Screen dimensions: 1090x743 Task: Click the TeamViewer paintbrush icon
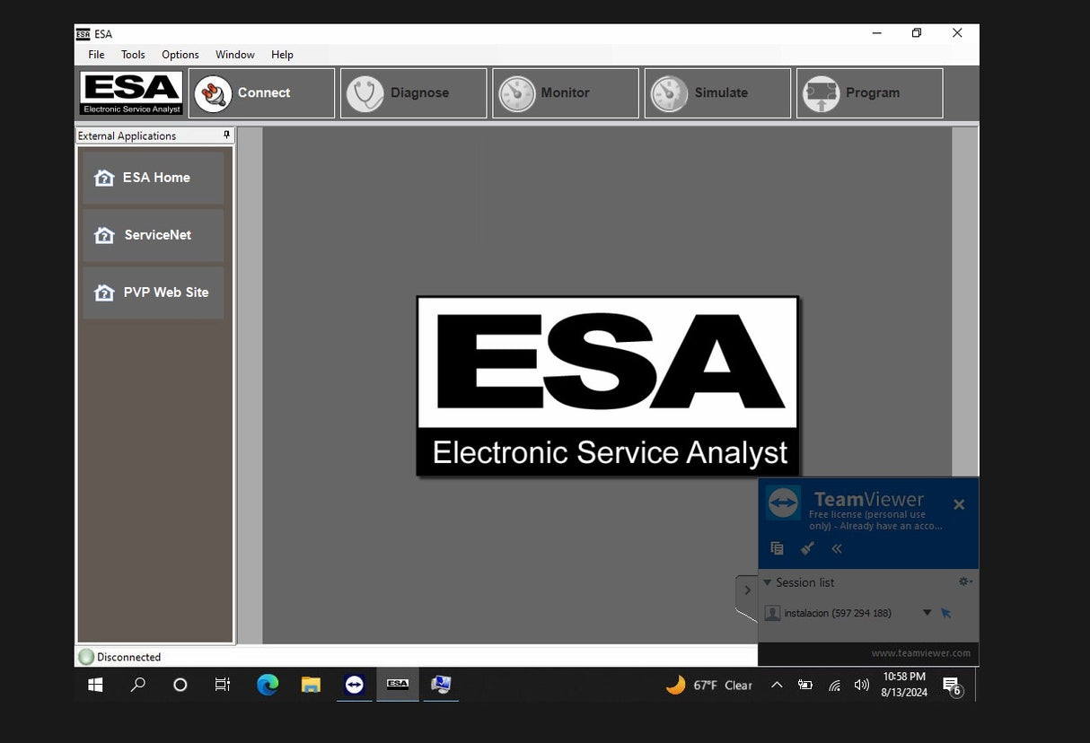click(807, 548)
